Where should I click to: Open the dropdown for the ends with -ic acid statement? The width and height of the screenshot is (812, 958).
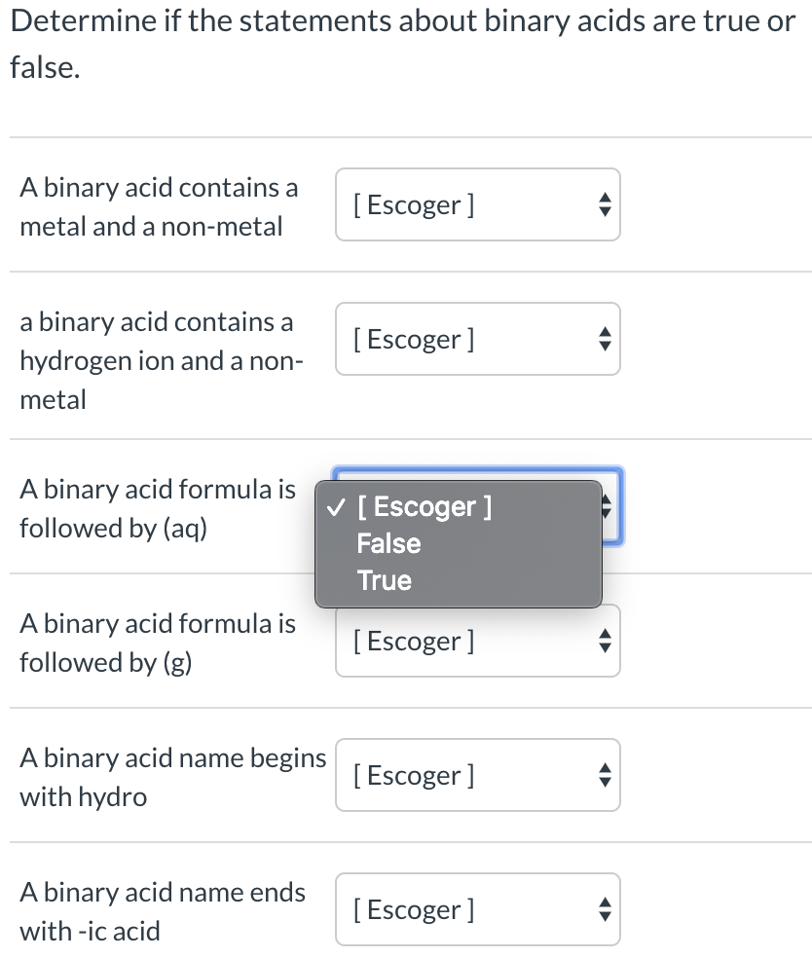click(x=477, y=909)
